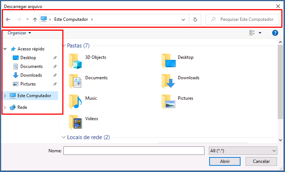Viewport: 285px width, 172px height.
Task: Open the Downloads folder in main pane
Action: (168, 81)
